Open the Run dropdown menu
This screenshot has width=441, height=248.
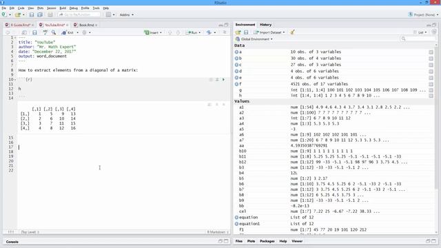click(200, 32)
